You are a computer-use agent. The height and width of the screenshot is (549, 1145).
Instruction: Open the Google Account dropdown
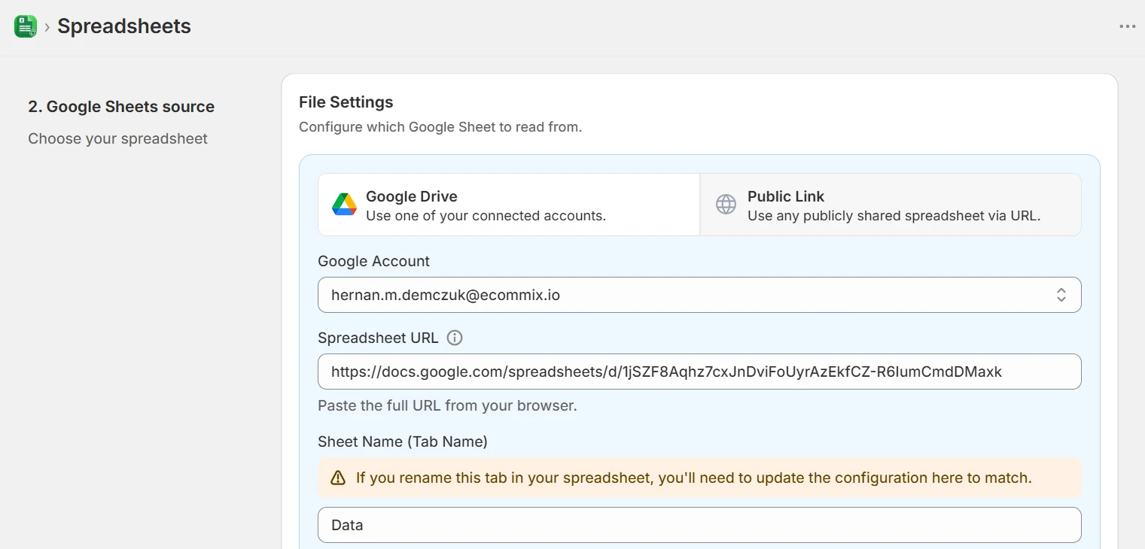click(699, 295)
